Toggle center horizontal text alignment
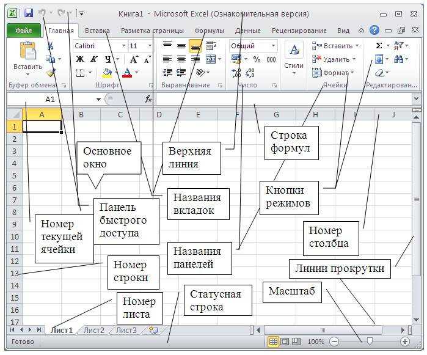 [x=181, y=59]
